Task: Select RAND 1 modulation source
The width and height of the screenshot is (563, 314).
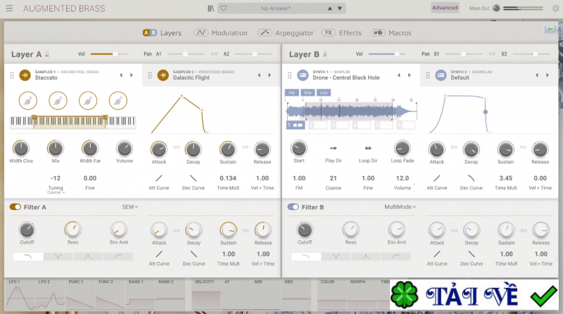Action: click(x=140, y=294)
